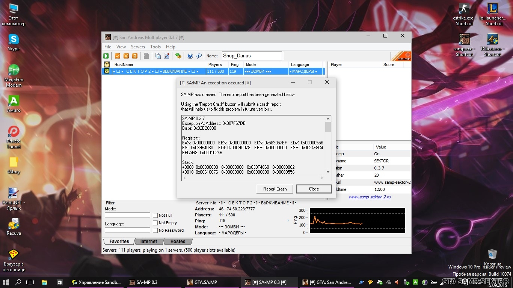Open Этот компьютер desktop icon
This screenshot has height=288, width=513.
click(x=14, y=15)
